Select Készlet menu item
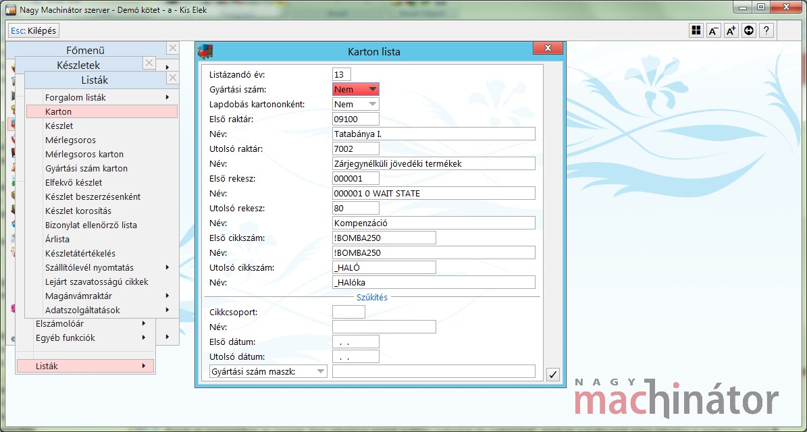Screen dimensions: 807x432 click(x=102, y=126)
